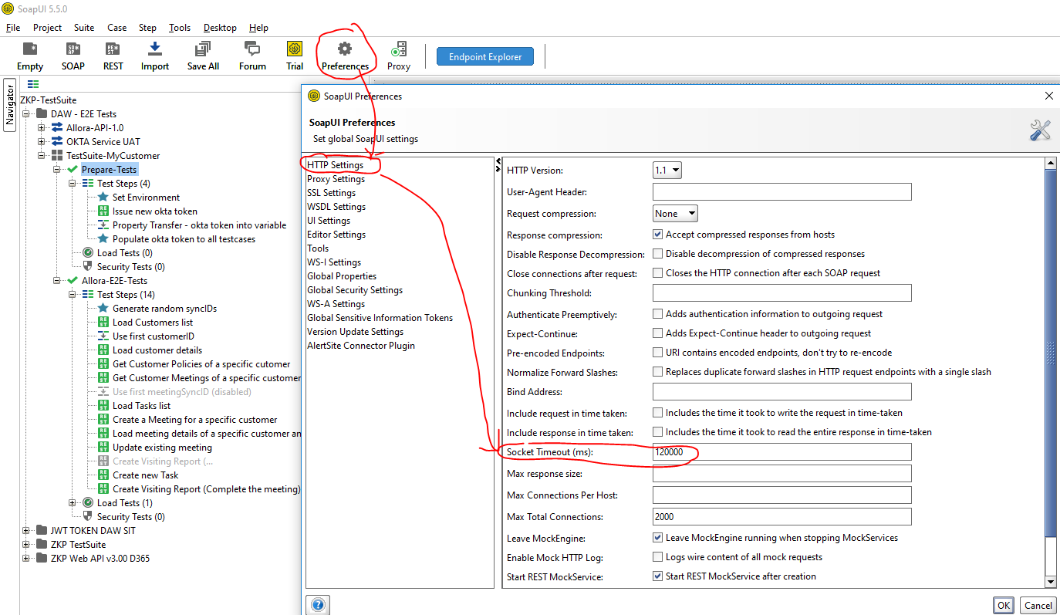Enable Disable Response Decompression checkbox
The image size is (1060, 615).
658,254
